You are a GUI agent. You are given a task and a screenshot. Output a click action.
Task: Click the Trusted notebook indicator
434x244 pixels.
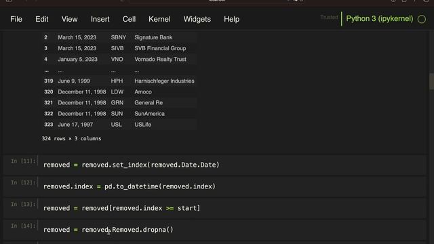coord(329,17)
